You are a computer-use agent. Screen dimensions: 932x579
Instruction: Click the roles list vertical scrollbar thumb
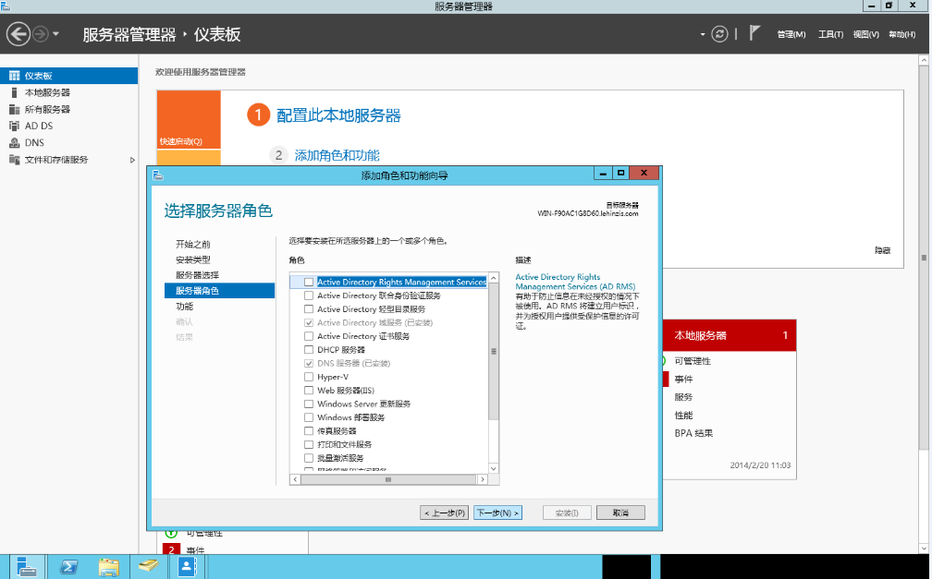pyautogui.click(x=494, y=351)
